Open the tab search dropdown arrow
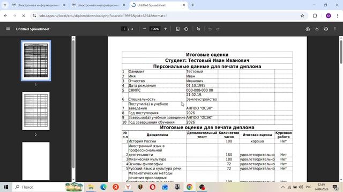Viewport: 343px width, 192px height. click(5, 5)
